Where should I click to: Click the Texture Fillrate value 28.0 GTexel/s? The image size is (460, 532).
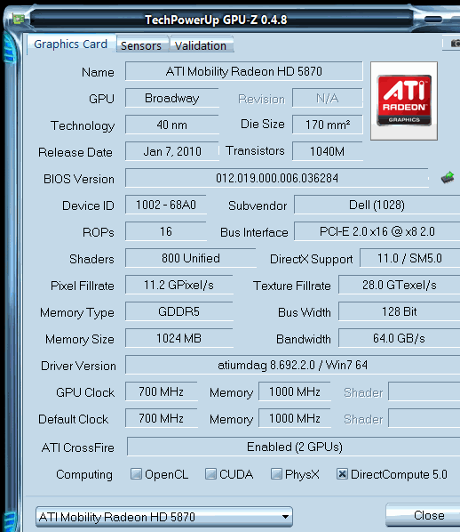(400, 285)
